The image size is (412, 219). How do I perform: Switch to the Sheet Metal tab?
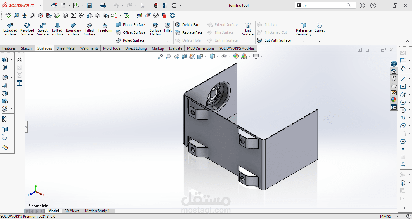(x=66, y=48)
